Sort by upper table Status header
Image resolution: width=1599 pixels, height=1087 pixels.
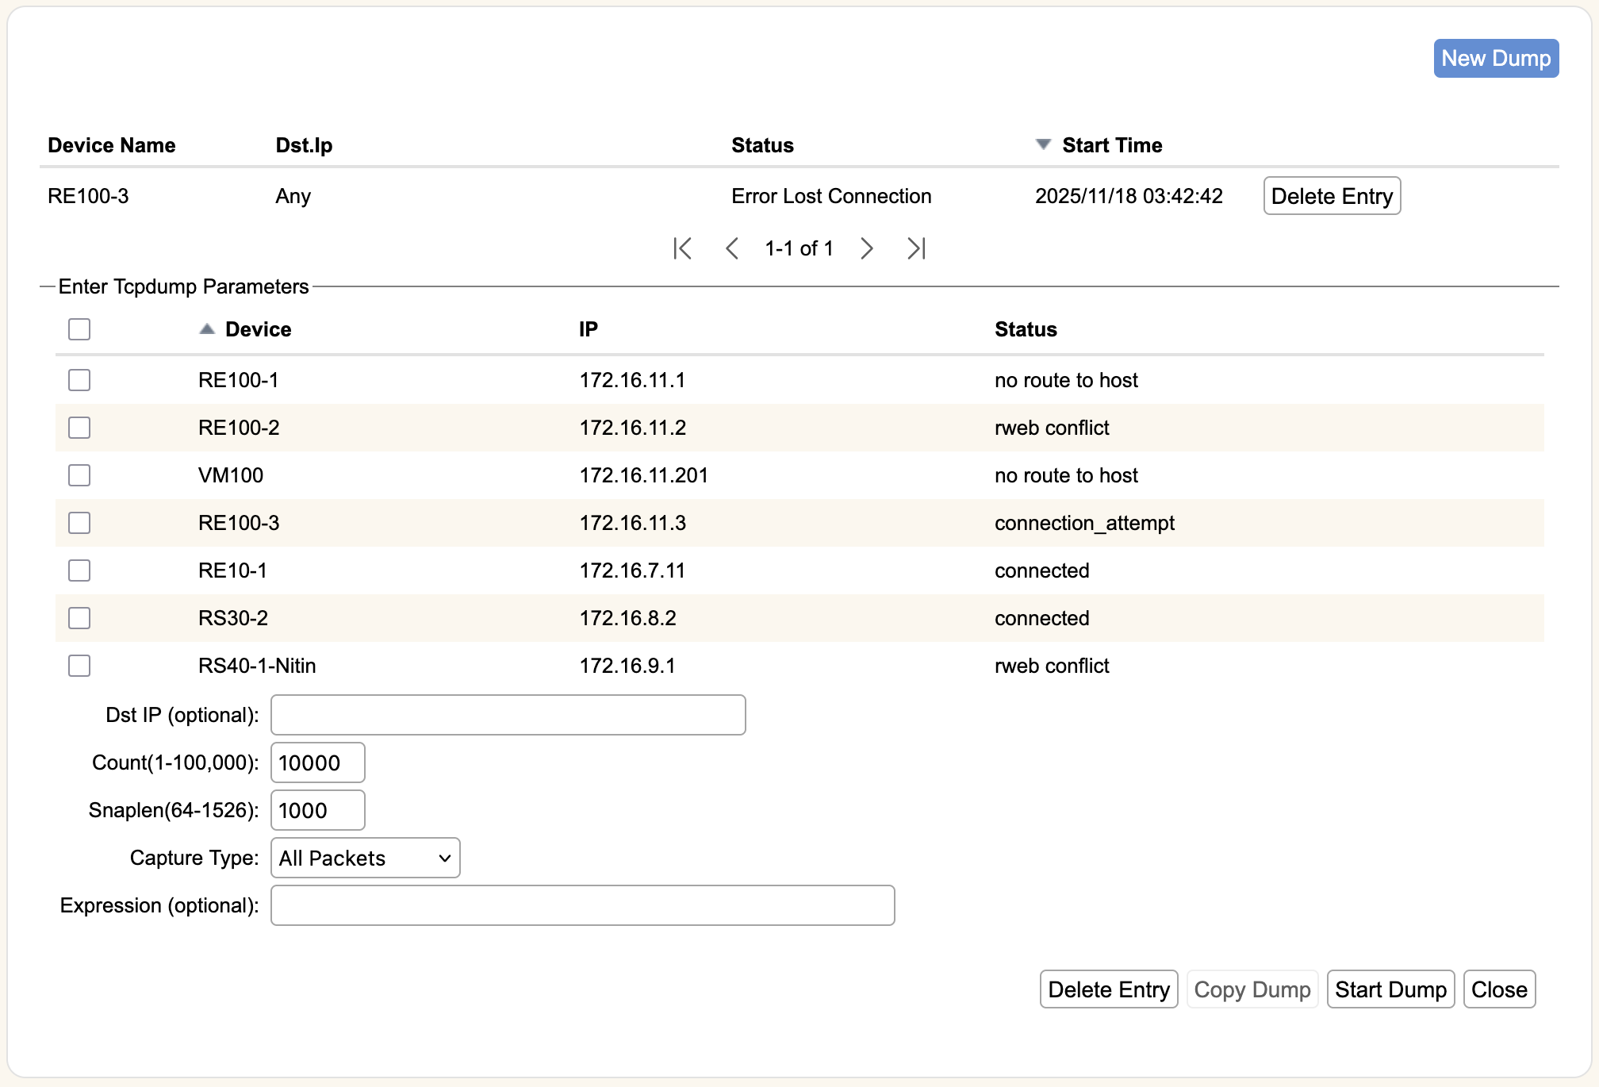(x=762, y=145)
